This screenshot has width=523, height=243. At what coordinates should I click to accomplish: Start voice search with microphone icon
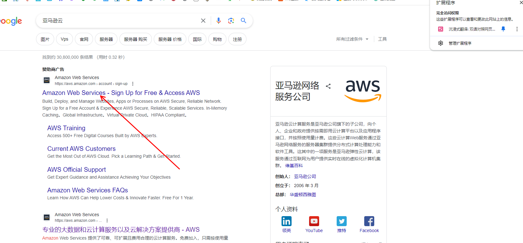pyautogui.click(x=219, y=21)
